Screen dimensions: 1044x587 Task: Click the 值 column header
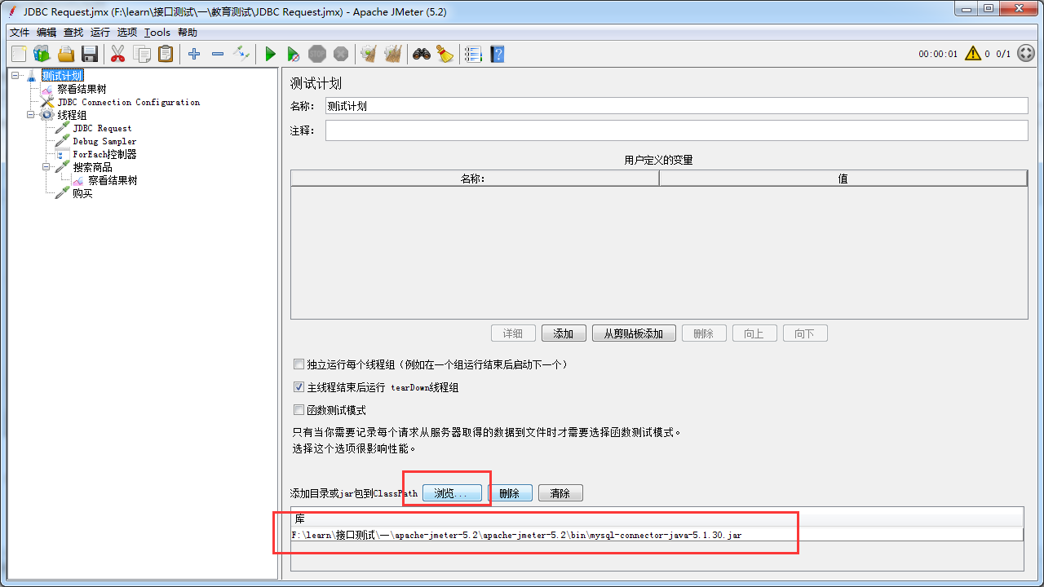pyautogui.click(x=843, y=179)
